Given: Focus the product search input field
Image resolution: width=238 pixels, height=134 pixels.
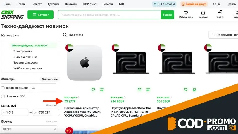Looking at the screenshot, I should click(x=110, y=15).
